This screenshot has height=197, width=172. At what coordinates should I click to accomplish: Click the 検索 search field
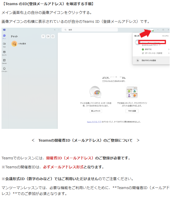point(90,30)
